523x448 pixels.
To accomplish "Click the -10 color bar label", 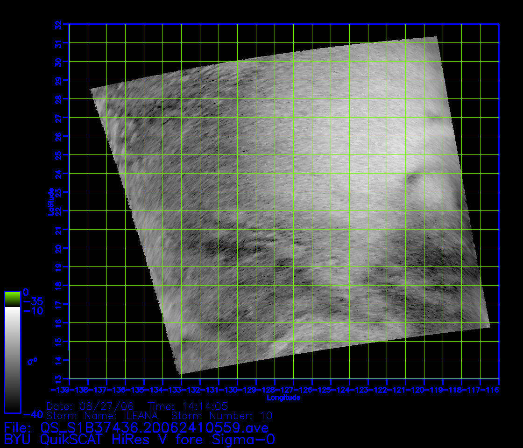I will 33,311.
